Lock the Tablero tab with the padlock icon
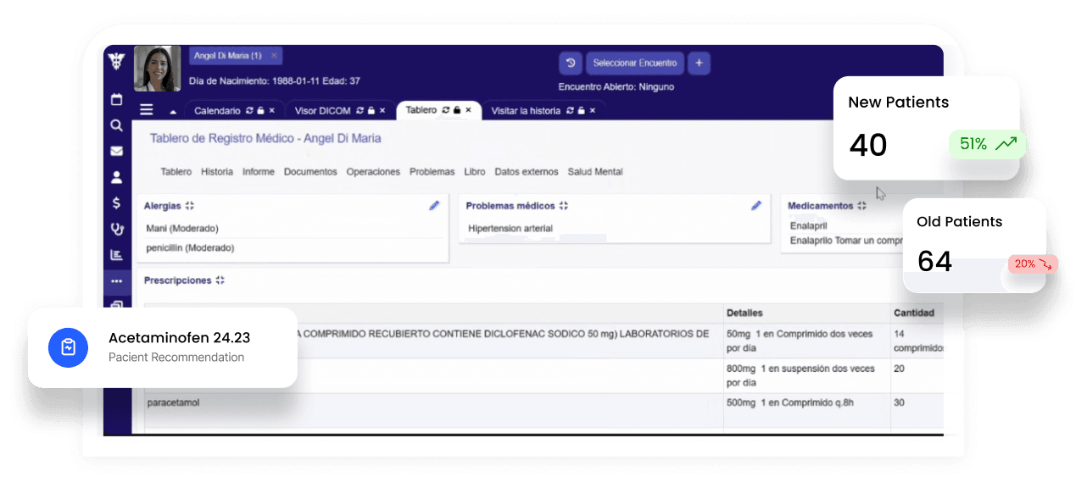 tap(456, 109)
